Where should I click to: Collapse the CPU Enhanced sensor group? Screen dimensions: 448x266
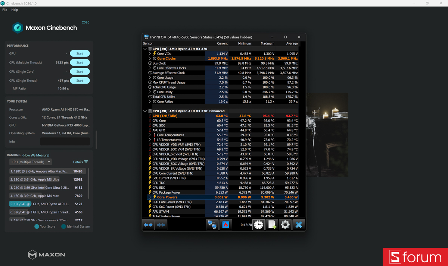click(x=145, y=111)
